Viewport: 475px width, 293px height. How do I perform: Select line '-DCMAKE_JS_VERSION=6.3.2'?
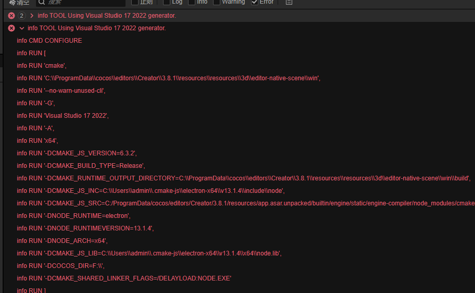(77, 153)
